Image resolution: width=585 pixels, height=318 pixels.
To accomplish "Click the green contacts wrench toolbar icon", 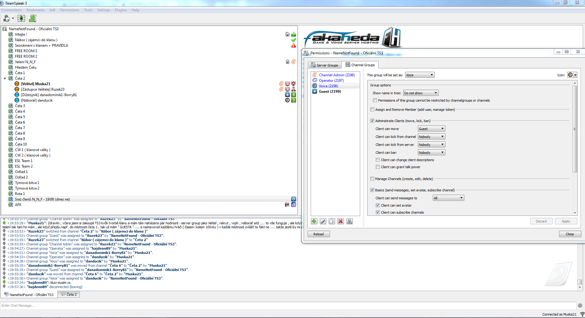I will click(x=32, y=19).
